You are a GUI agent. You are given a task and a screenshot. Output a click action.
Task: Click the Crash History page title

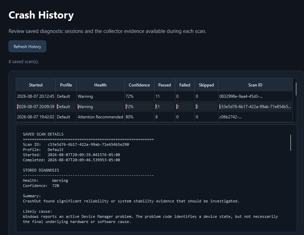point(41,15)
